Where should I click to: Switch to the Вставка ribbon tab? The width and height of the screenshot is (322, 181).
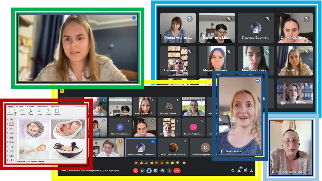pos(19,106)
